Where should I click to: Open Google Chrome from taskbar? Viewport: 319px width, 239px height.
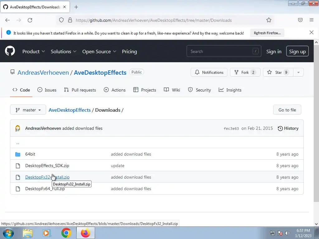66,233
